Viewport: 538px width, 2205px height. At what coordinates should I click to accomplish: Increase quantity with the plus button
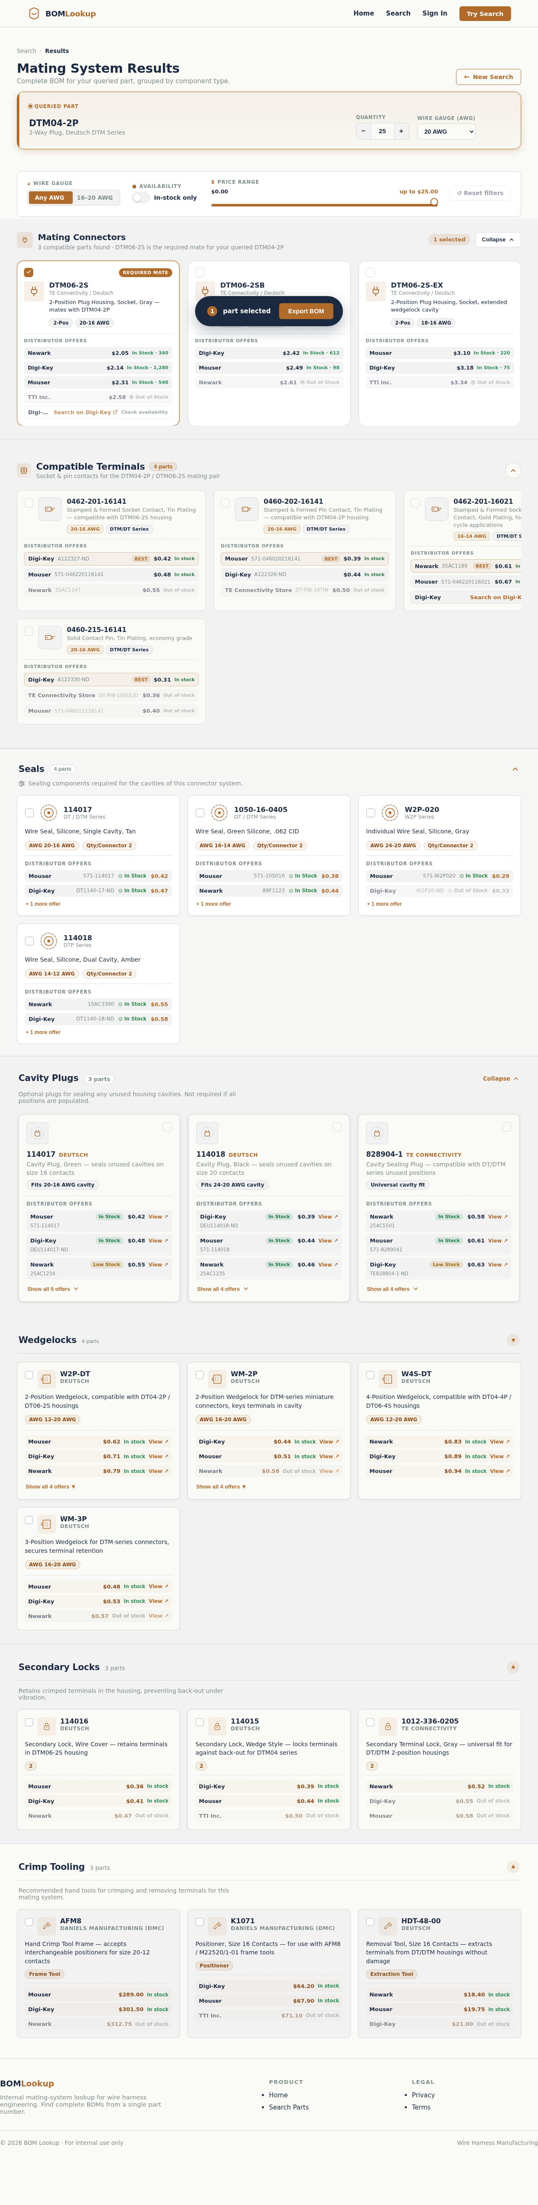click(x=400, y=131)
